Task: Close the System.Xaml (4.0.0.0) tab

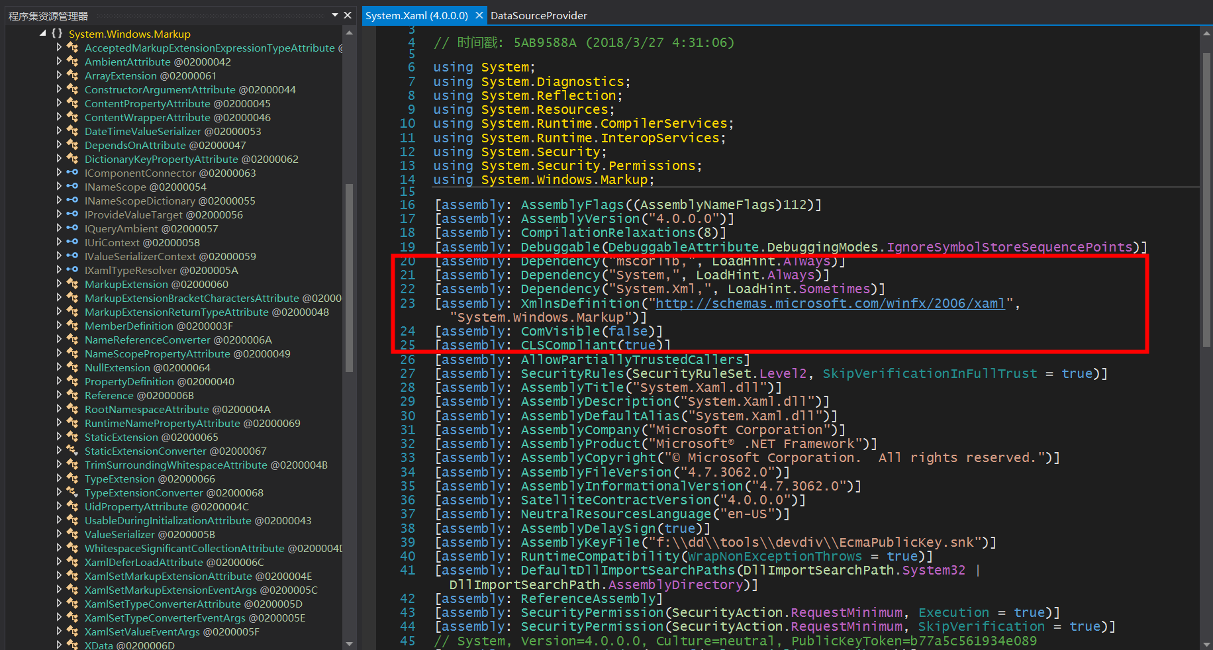Action: (479, 15)
